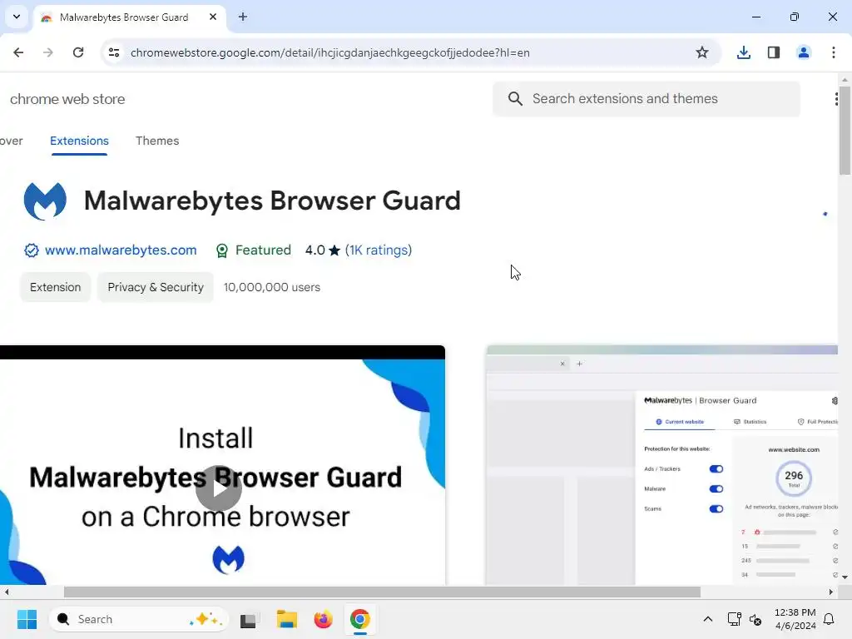Click the horizontal scrollbar thumb
The image size is (852, 639).
click(x=382, y=592)
